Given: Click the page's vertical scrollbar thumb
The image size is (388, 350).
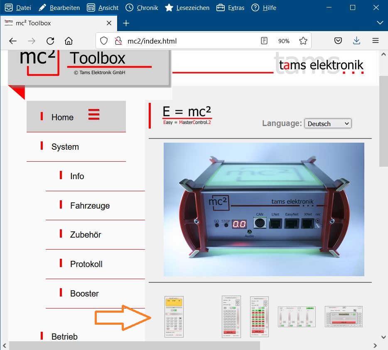Looking at the screenshot, I should [x=383, y=121].
